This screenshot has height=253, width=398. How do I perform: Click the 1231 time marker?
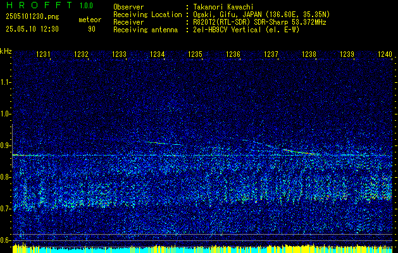tap(43, 54)
